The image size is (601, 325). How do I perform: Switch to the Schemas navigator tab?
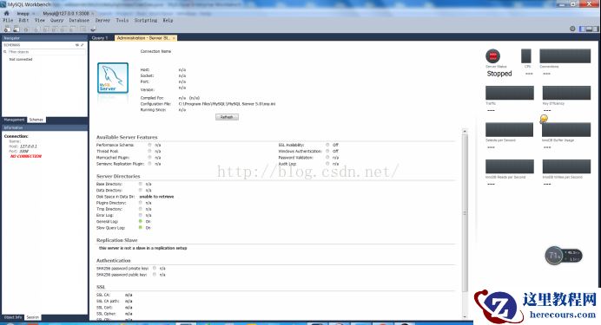[36, 120]
